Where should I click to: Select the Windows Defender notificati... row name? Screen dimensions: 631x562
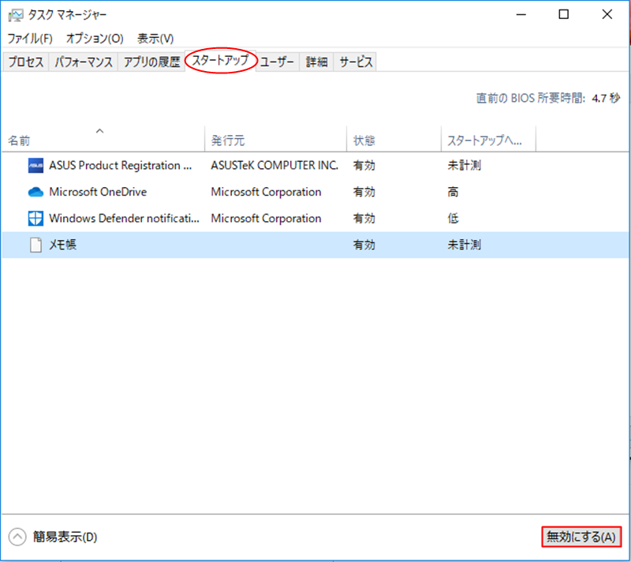pos(124,218)
